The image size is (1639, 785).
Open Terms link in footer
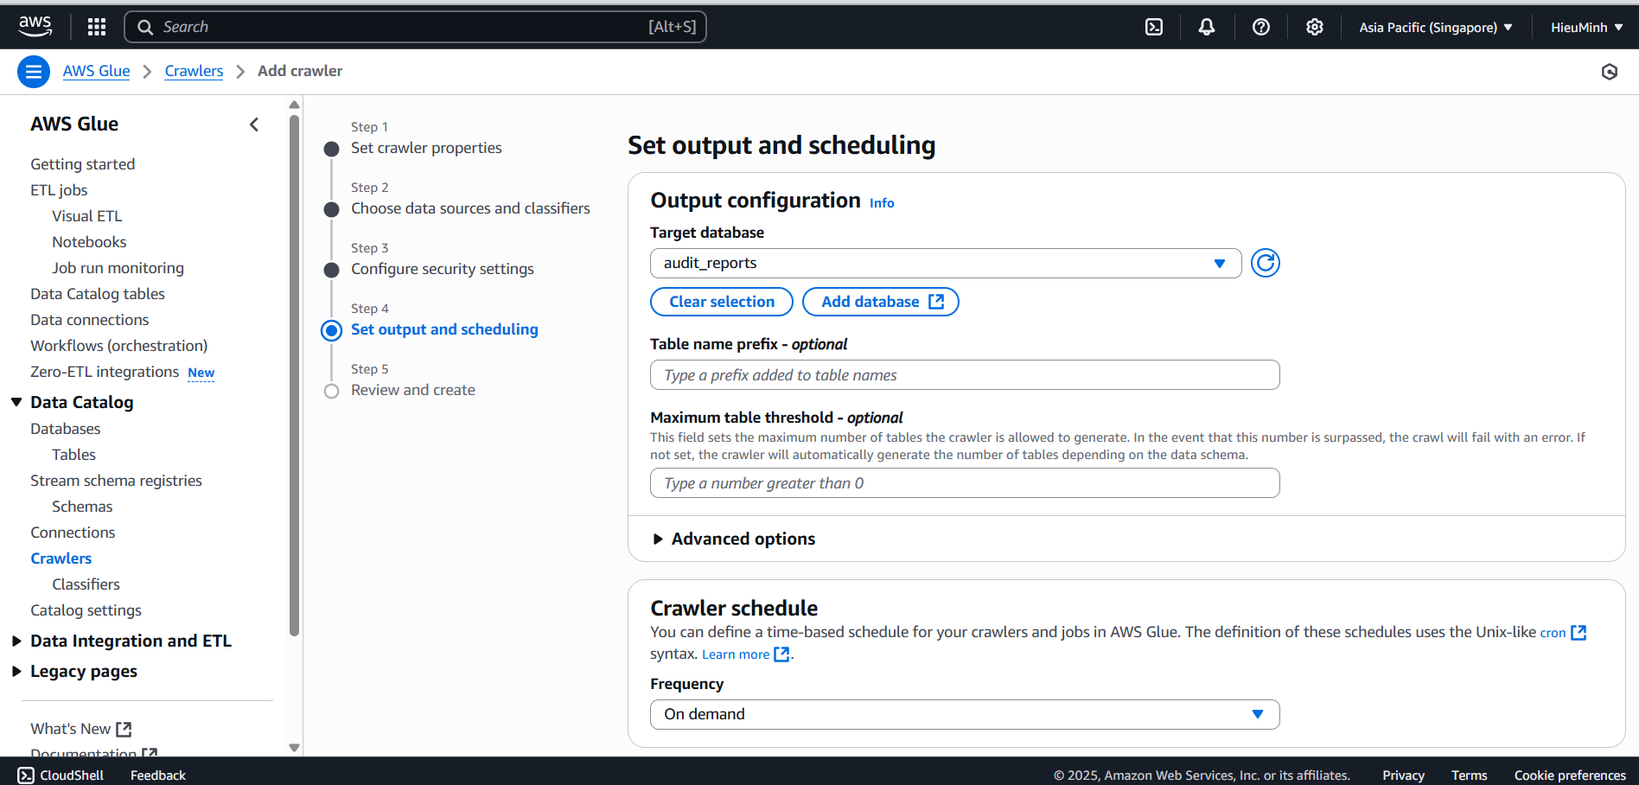[x=1470, y=775]
